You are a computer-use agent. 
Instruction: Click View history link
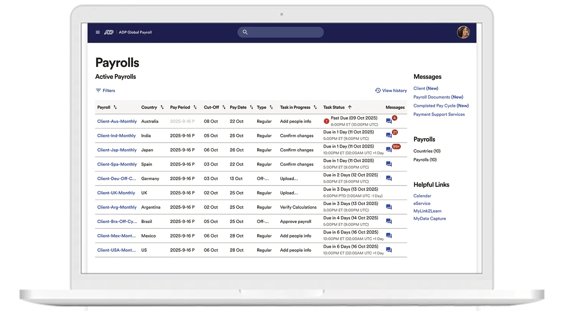(391, 91)
